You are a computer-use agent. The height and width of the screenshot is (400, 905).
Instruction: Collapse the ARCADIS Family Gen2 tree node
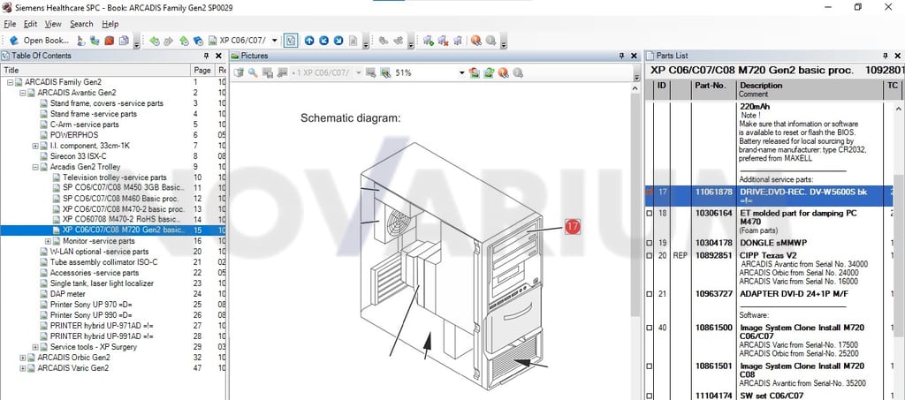coord(11,82)
